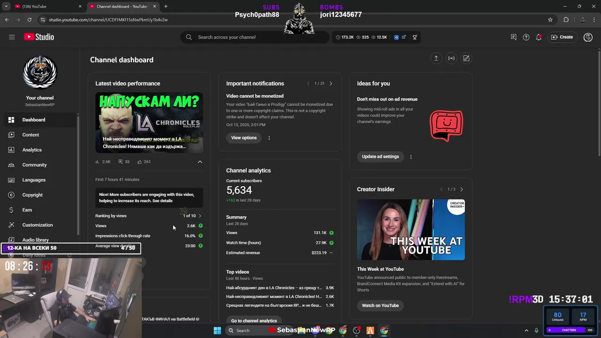The width and height of the screenshot is (601, 338).
Task: Open the comments feedback icon in header
Action: pos(514,37)
